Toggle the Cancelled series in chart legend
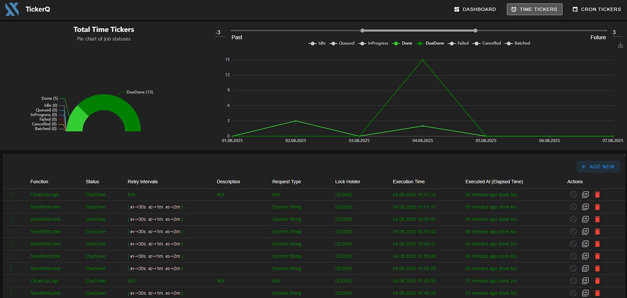Image resolution: width=627 pixels, height=298 pixels. (487, 43)
